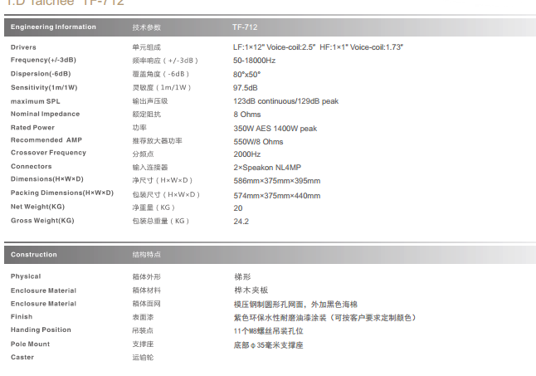
Task: Click the 'Connectors' label
Action: point(31,167)
